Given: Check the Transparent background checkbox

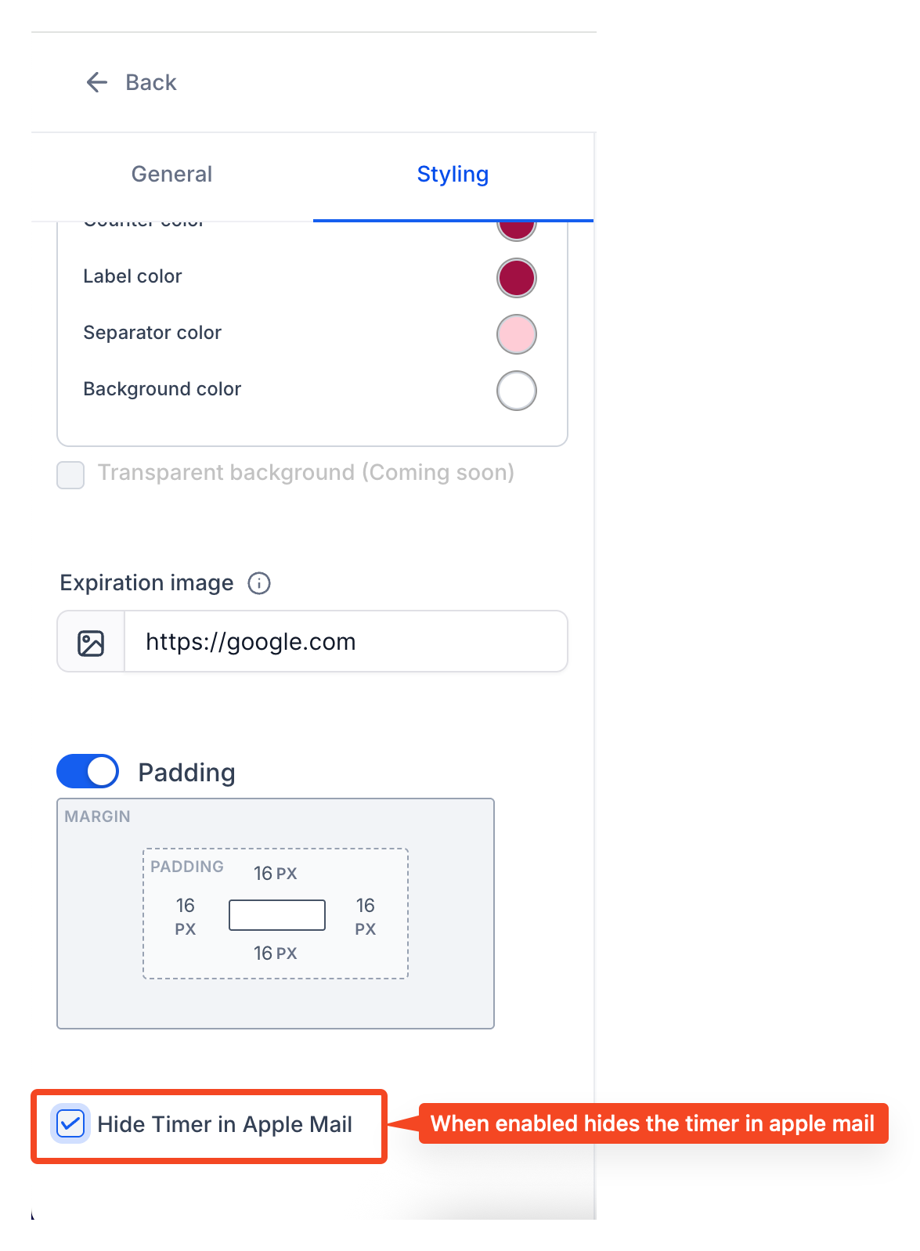Looking at the screenshot, I should point(70,474).
